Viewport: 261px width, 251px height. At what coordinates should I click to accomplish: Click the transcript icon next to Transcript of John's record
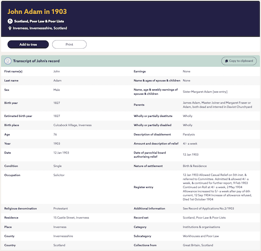[x=8, y=61]
